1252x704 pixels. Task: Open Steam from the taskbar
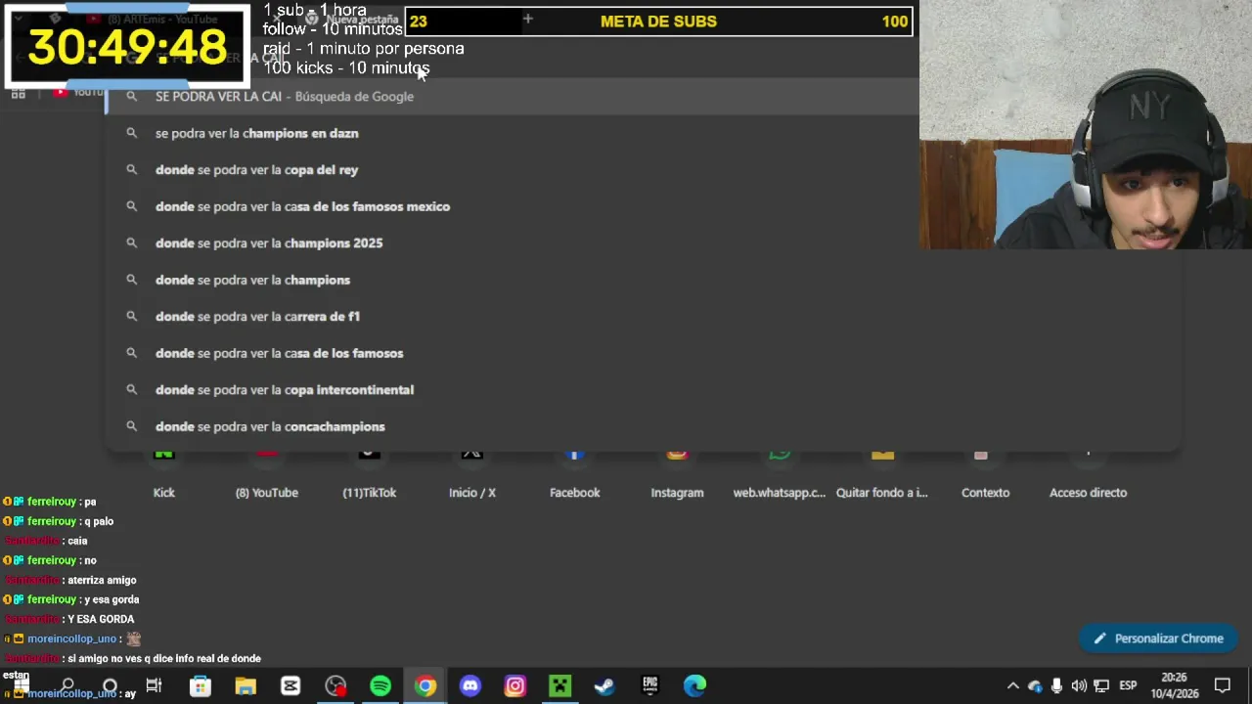pos(604,685)
